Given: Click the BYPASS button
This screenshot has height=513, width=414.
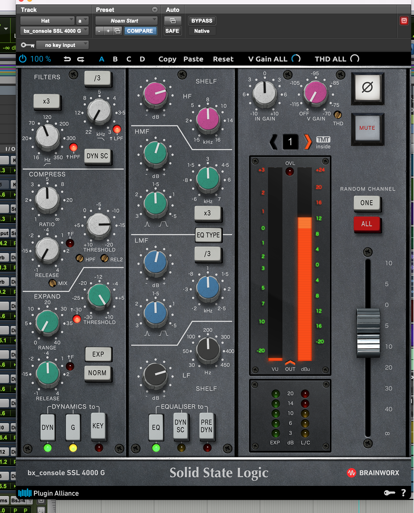Looking at the screenshot, I should click(202, 21).
